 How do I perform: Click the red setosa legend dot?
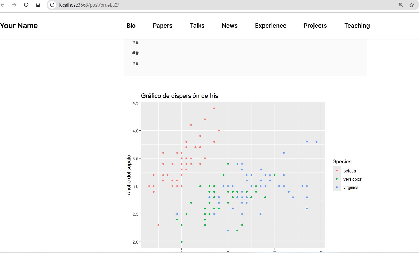coord(337,171)
